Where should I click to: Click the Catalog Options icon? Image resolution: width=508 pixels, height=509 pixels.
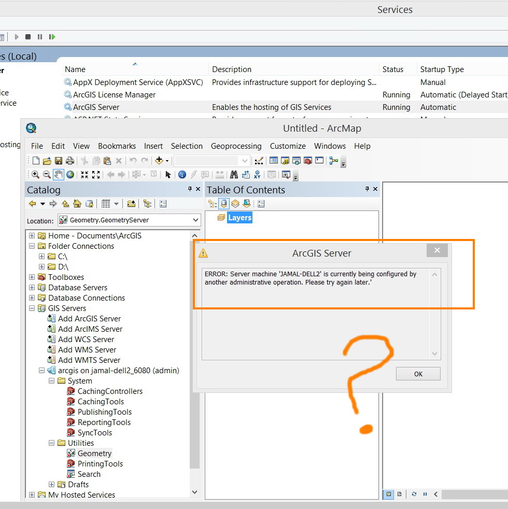(163, 204)
